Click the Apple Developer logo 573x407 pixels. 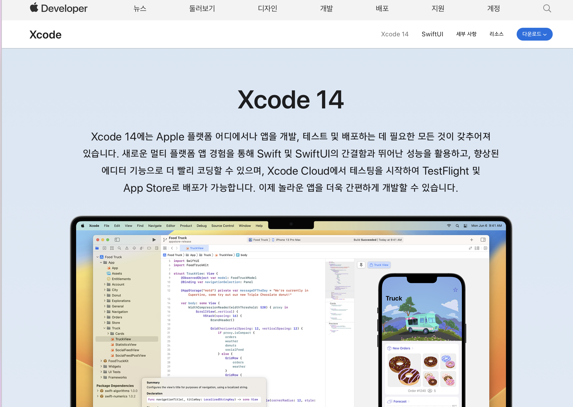tap(58, 8)
